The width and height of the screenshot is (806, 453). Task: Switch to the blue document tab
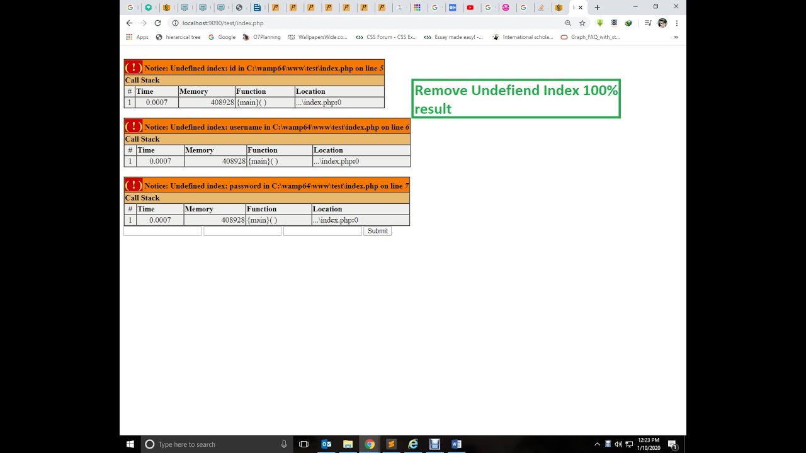(x=257, y=8)
